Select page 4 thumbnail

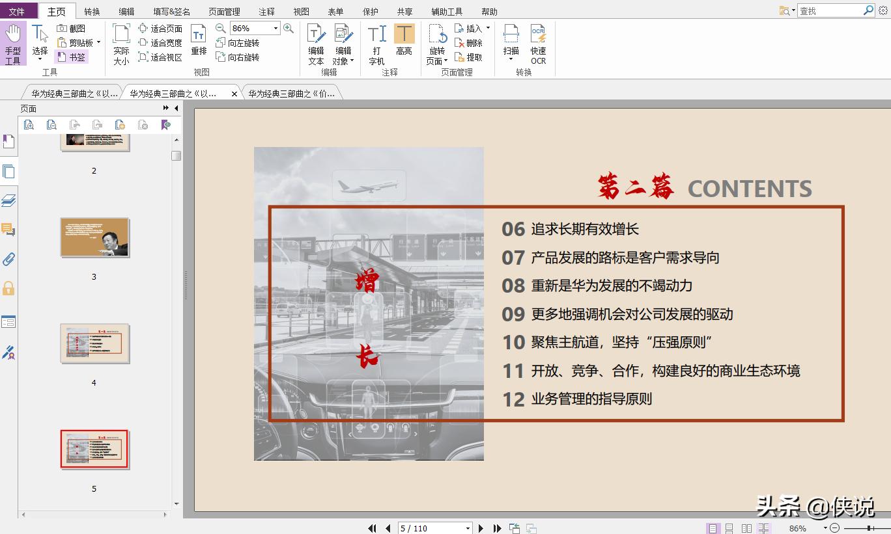(x=94, y=343)
